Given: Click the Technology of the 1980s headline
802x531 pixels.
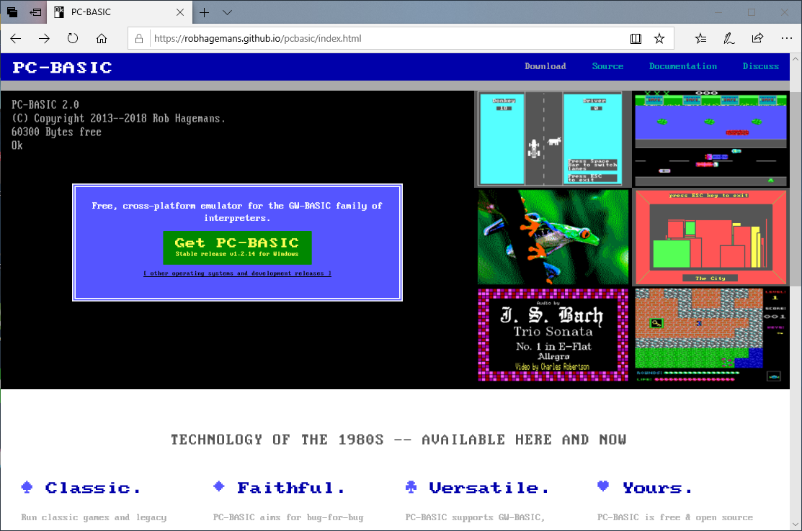Looking at the screenshot, I should pos(398,440).
